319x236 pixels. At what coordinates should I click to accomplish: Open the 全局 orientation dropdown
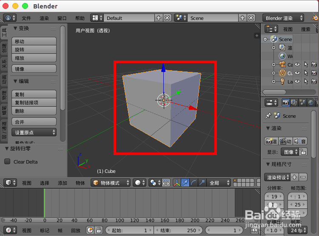(x=219, y=183)
